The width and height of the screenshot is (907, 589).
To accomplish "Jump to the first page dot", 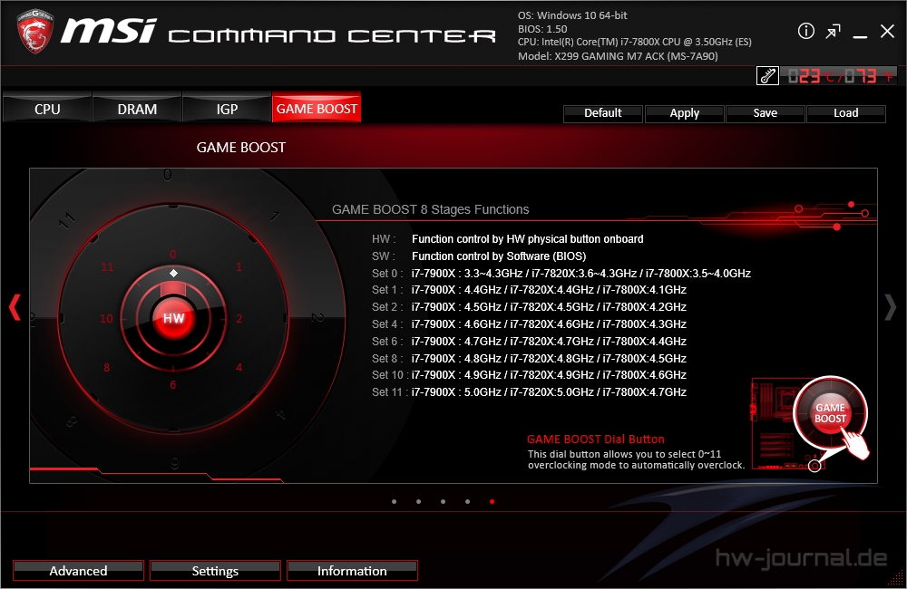I will tap(394, 502).
